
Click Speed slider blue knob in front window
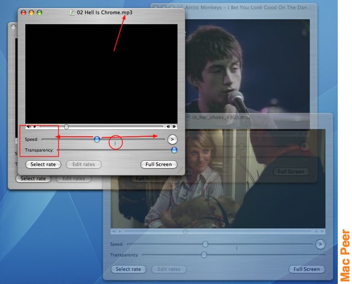click(x=97, y=140)
